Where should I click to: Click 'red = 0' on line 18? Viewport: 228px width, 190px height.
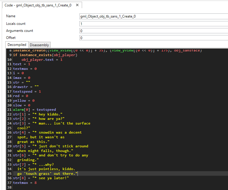pyautogui.click(x=21, y=96)
